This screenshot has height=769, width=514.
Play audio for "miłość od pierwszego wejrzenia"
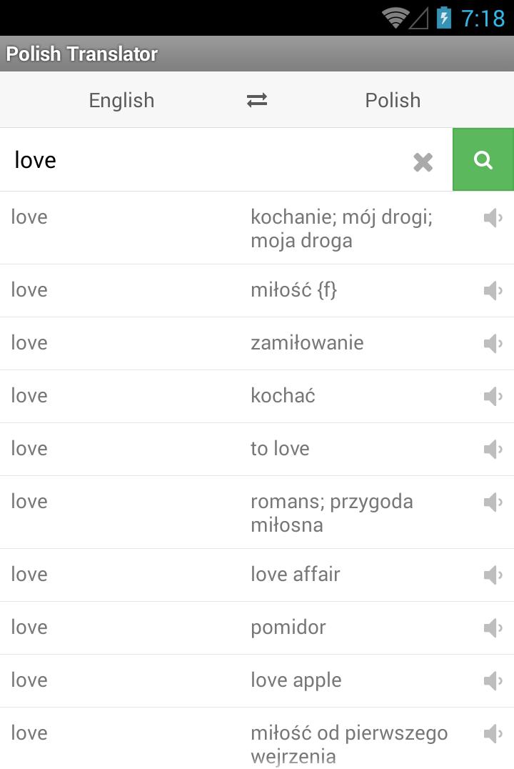(x=493, y=733)
